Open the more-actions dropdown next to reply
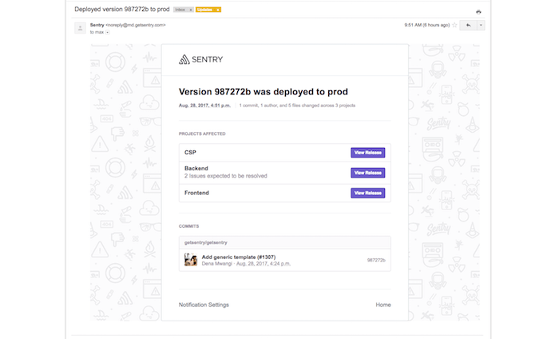The height and width of the screenshot is (339, 555). pos(481,25)
